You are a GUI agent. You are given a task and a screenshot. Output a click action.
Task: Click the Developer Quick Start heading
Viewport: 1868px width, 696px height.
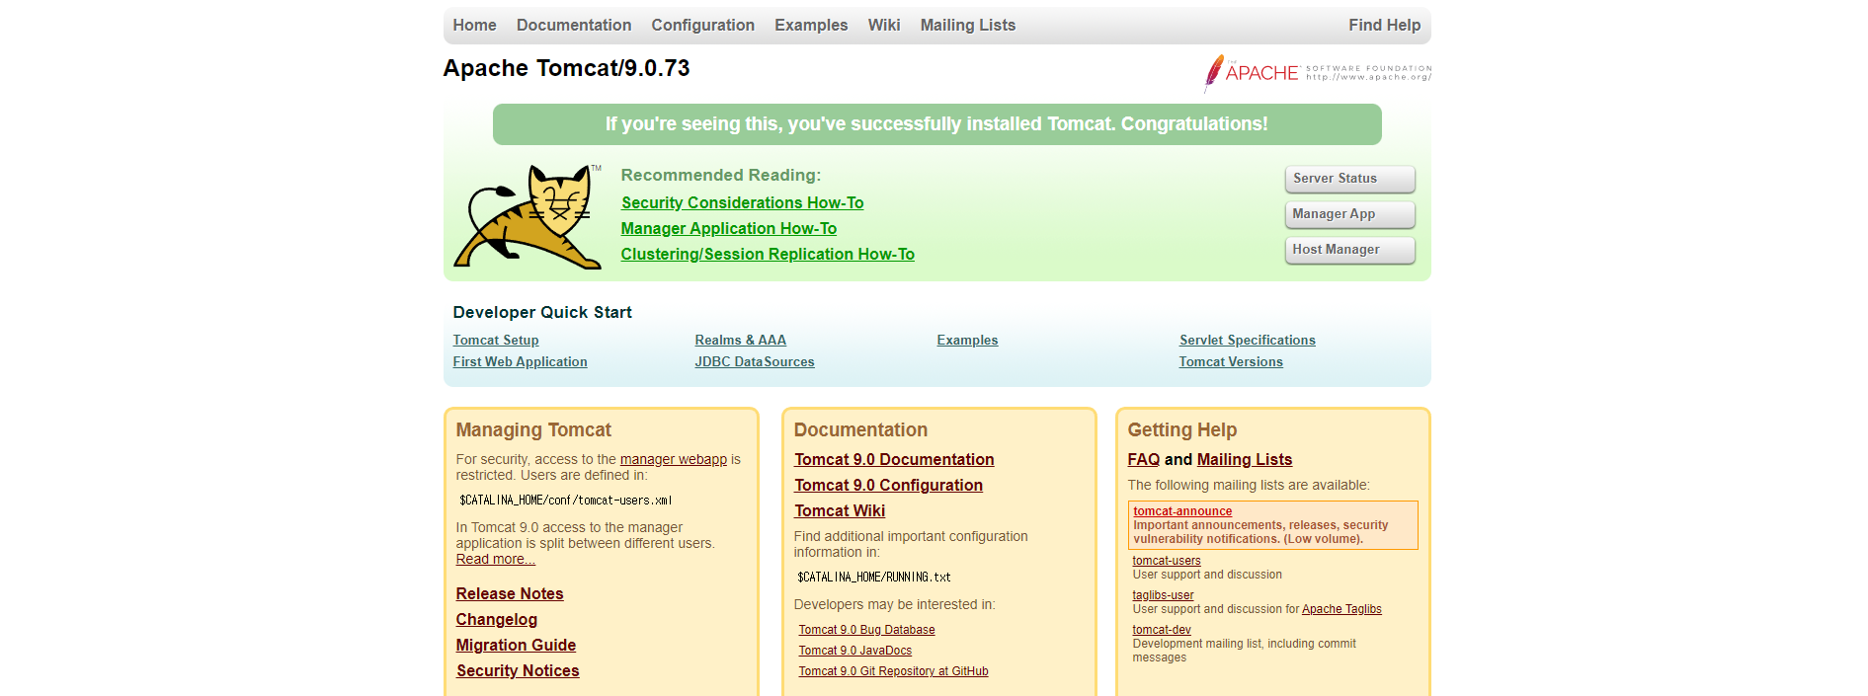tap(542, 312)
